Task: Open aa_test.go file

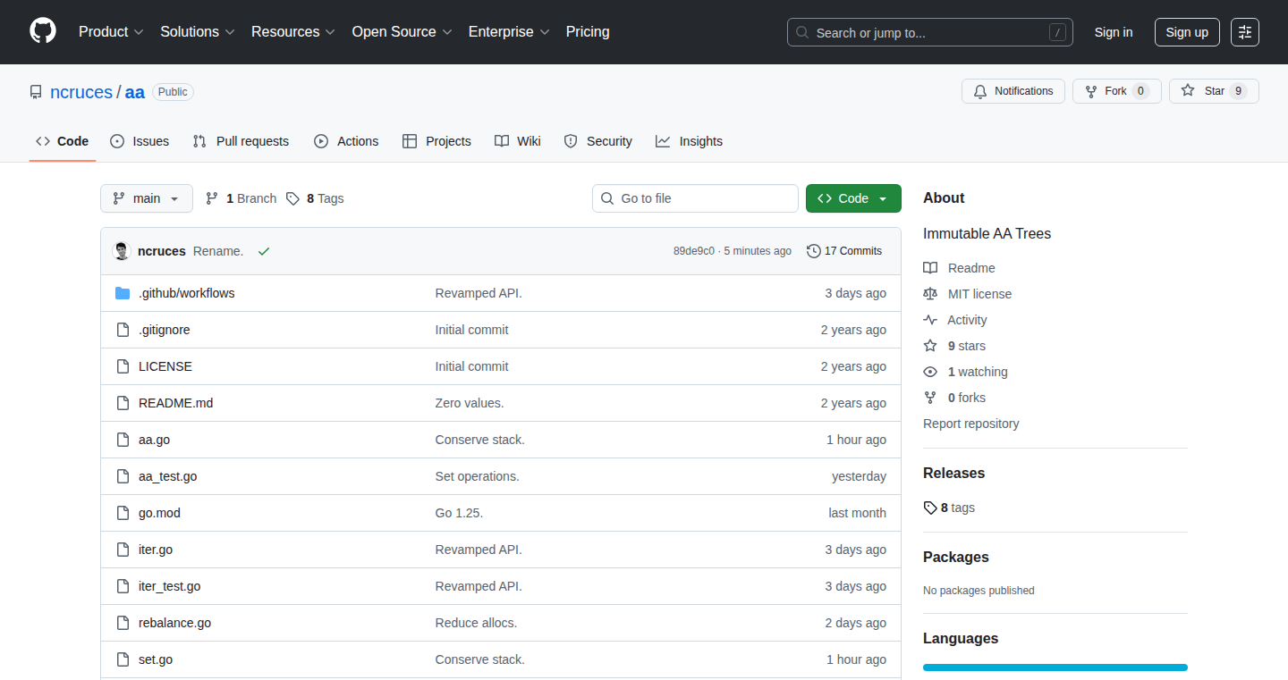Action: [167, 476]
